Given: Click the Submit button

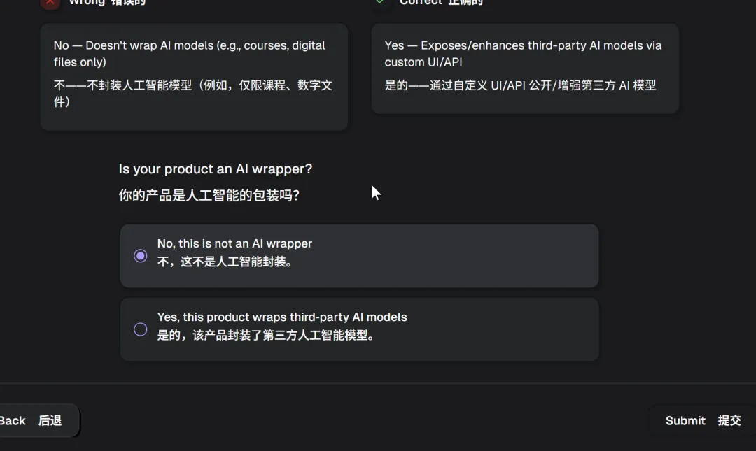Looking at the screenshot, I should [702, 420].
